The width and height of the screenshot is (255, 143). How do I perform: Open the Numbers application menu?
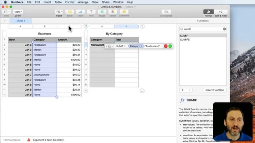click(x=17, y=2)
